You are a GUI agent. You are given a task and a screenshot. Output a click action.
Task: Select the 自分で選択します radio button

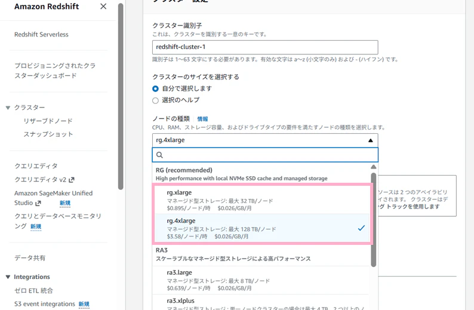[x=155, y=89]
